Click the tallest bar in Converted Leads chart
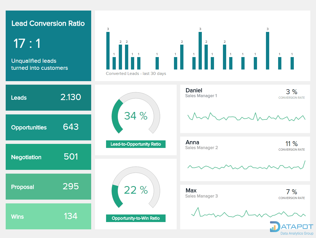 coord(108,50)
